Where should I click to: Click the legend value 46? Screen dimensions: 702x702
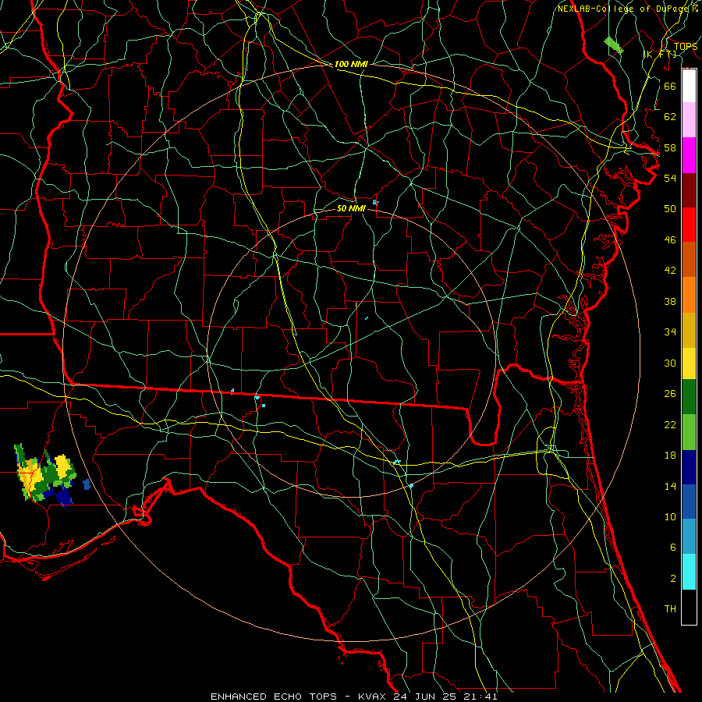coord(670,240)
